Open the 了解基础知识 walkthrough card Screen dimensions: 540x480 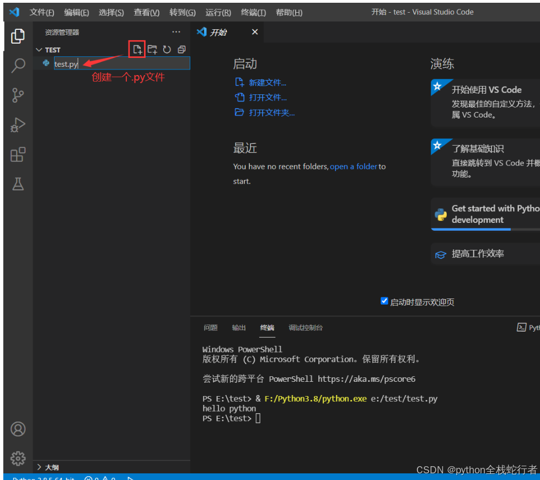[x=485, y=162]
